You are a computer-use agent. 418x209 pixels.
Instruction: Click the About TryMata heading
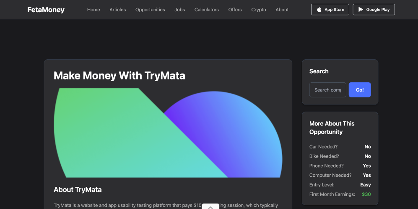tap(78, 190)
